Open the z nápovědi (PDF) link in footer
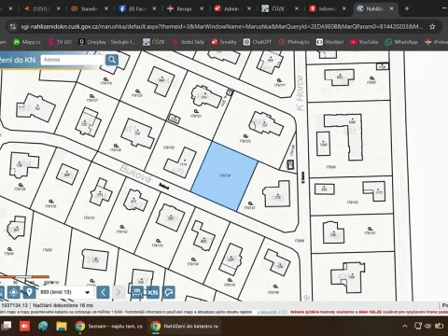This screenshot has width=448, height=336. pos(273,312)
